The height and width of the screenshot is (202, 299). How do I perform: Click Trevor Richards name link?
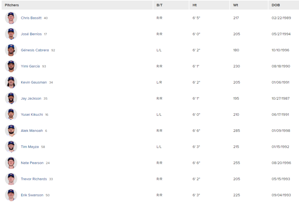pos(34,179)
